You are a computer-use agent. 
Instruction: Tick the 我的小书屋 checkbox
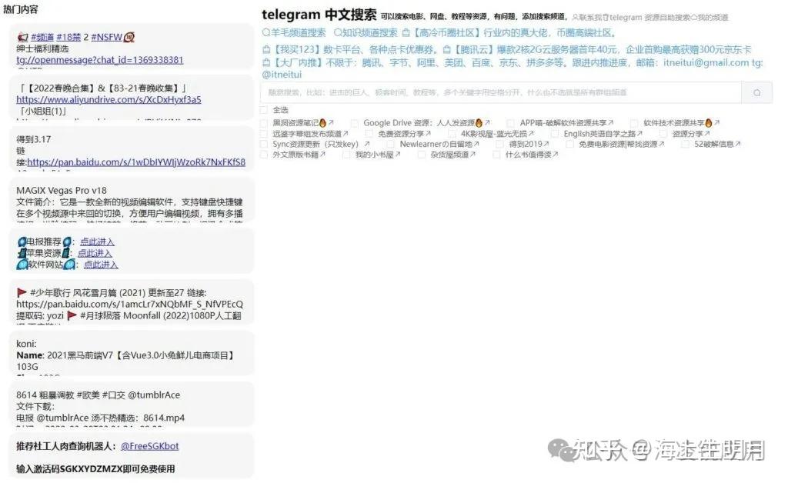(346, 155)
